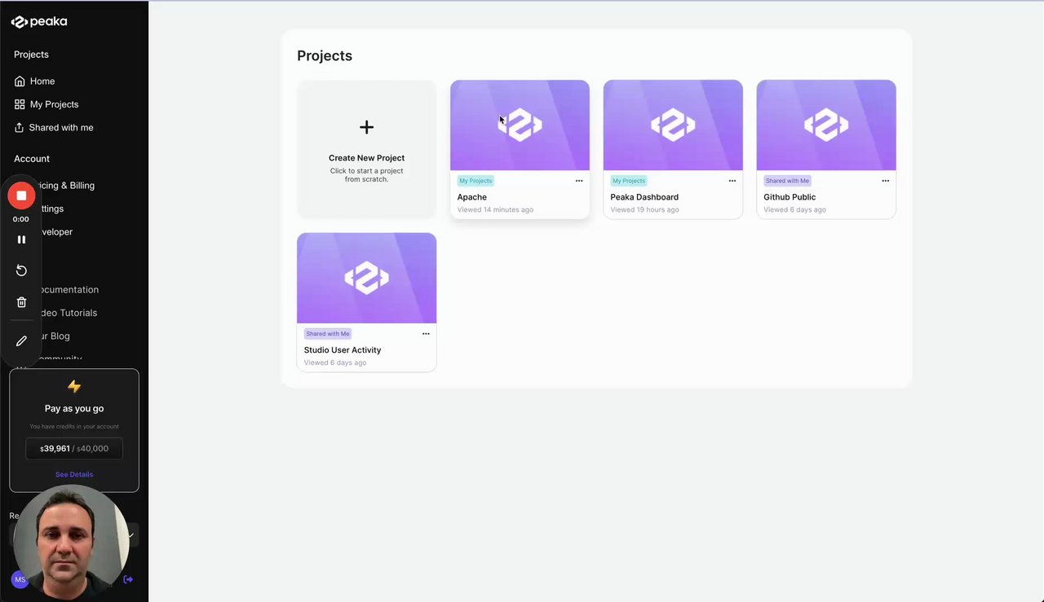The image size is (1044, 602).
Task: Click the Github Public project title
Action: pos(790,197)
